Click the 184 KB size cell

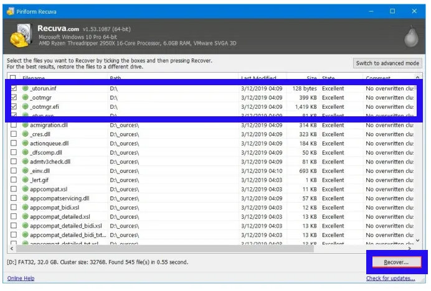tap(308, 144)
